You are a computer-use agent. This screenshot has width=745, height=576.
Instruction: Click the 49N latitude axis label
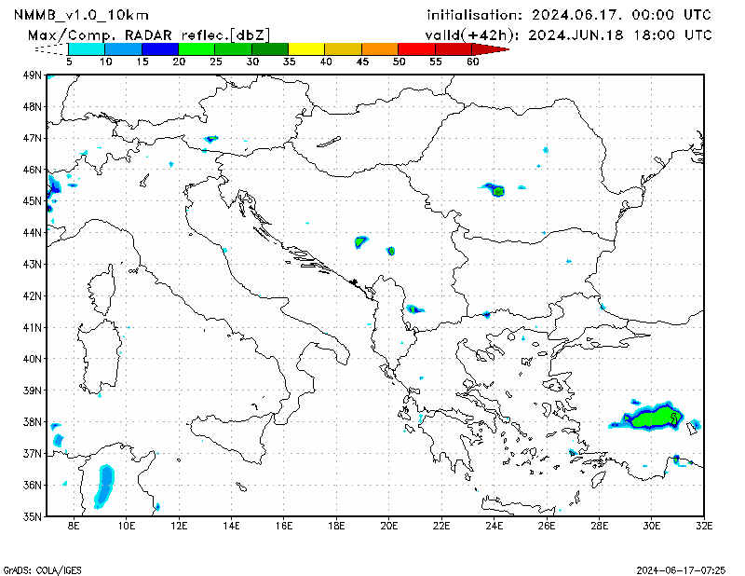34,75
